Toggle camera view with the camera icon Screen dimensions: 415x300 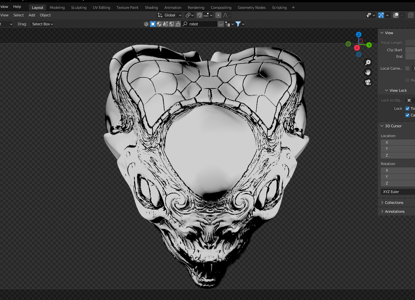point(368,82)
